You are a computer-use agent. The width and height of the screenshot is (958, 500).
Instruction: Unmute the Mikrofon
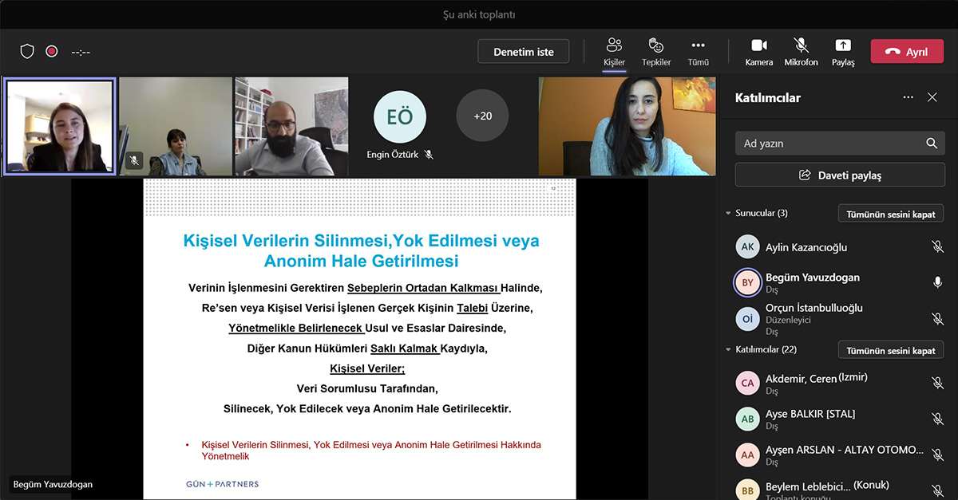pyautogui.click(x=800, y=50)
